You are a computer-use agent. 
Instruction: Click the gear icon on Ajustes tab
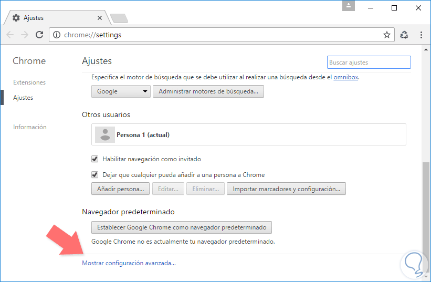click(x=16, y=18)
